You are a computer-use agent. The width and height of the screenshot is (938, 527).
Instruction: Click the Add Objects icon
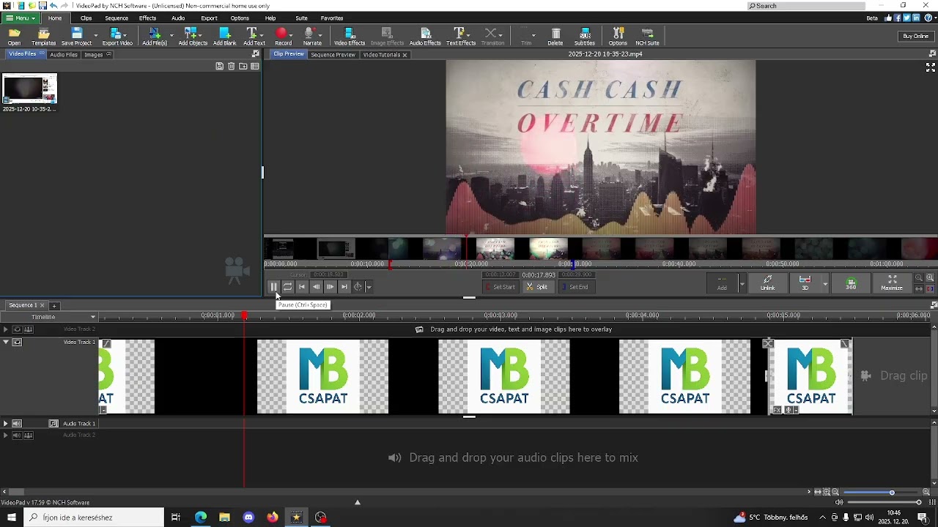(x=193, y=37)
